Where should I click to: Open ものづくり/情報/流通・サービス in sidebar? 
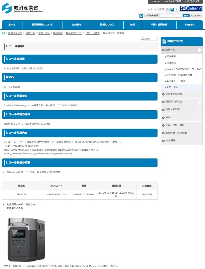click(184, 69)
